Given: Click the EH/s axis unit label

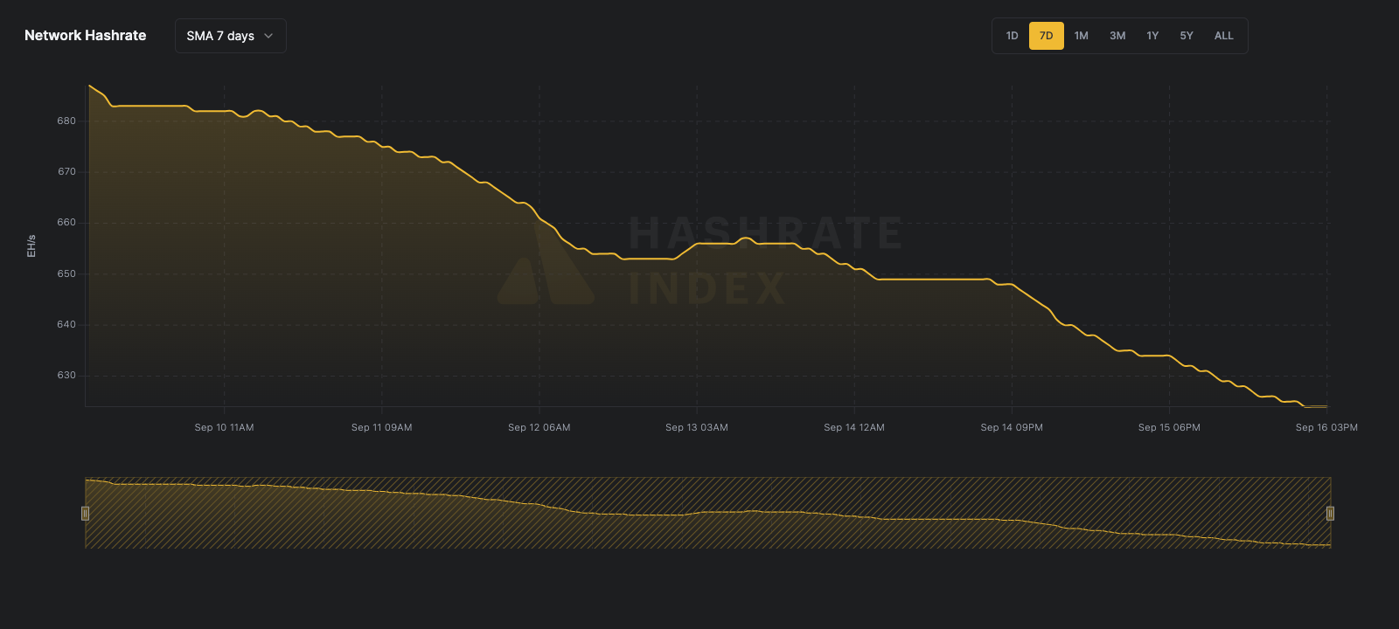Looking at the screenshot, I should [31, 246].
